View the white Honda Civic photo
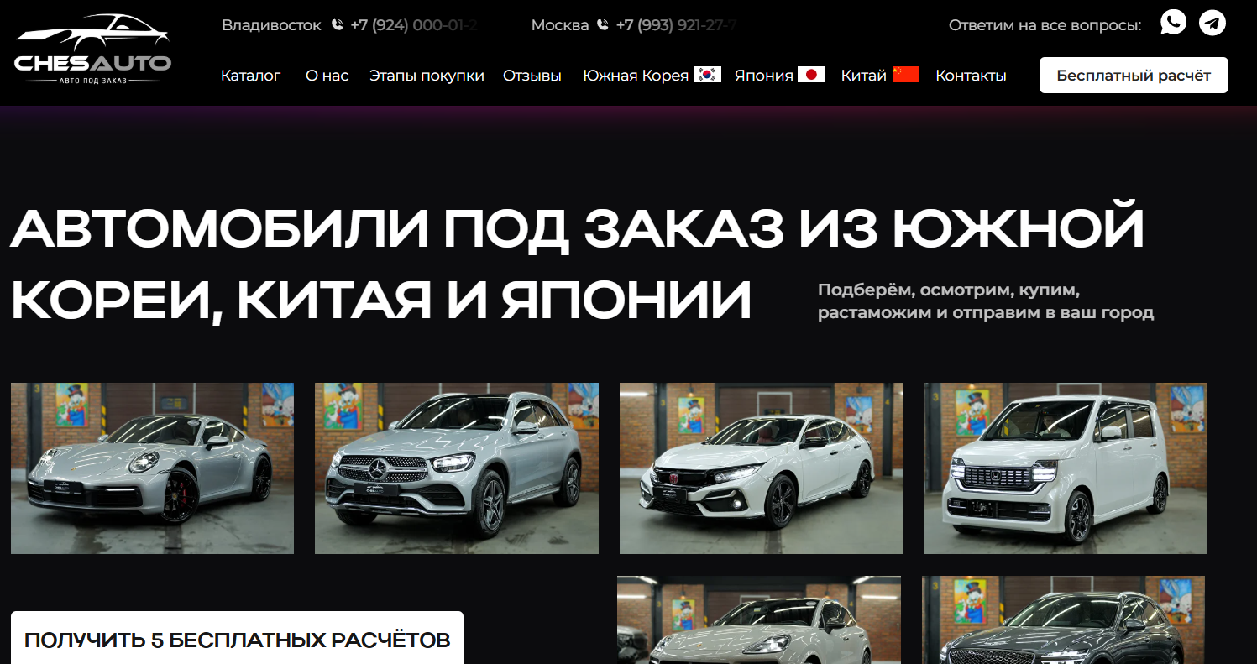The height and width of the screenshot is (664, 1257). tap(761, 468)
